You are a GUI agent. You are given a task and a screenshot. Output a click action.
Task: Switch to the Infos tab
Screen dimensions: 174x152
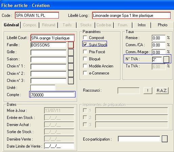point(142,25)
